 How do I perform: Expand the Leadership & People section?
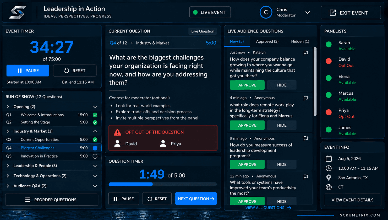[x=95, y=166]
